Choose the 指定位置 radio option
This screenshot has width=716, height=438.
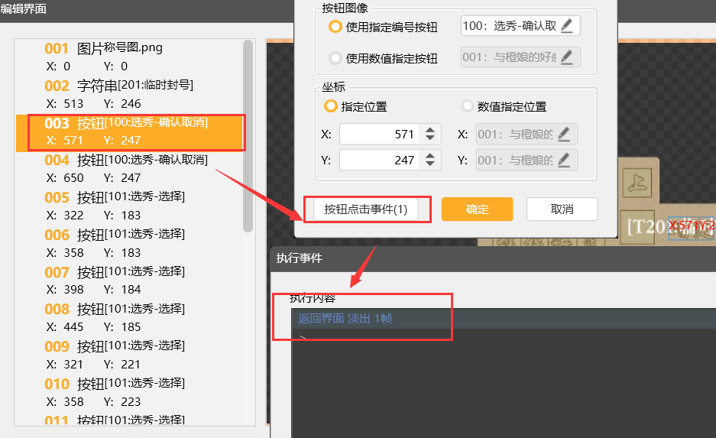pos(331,106)
